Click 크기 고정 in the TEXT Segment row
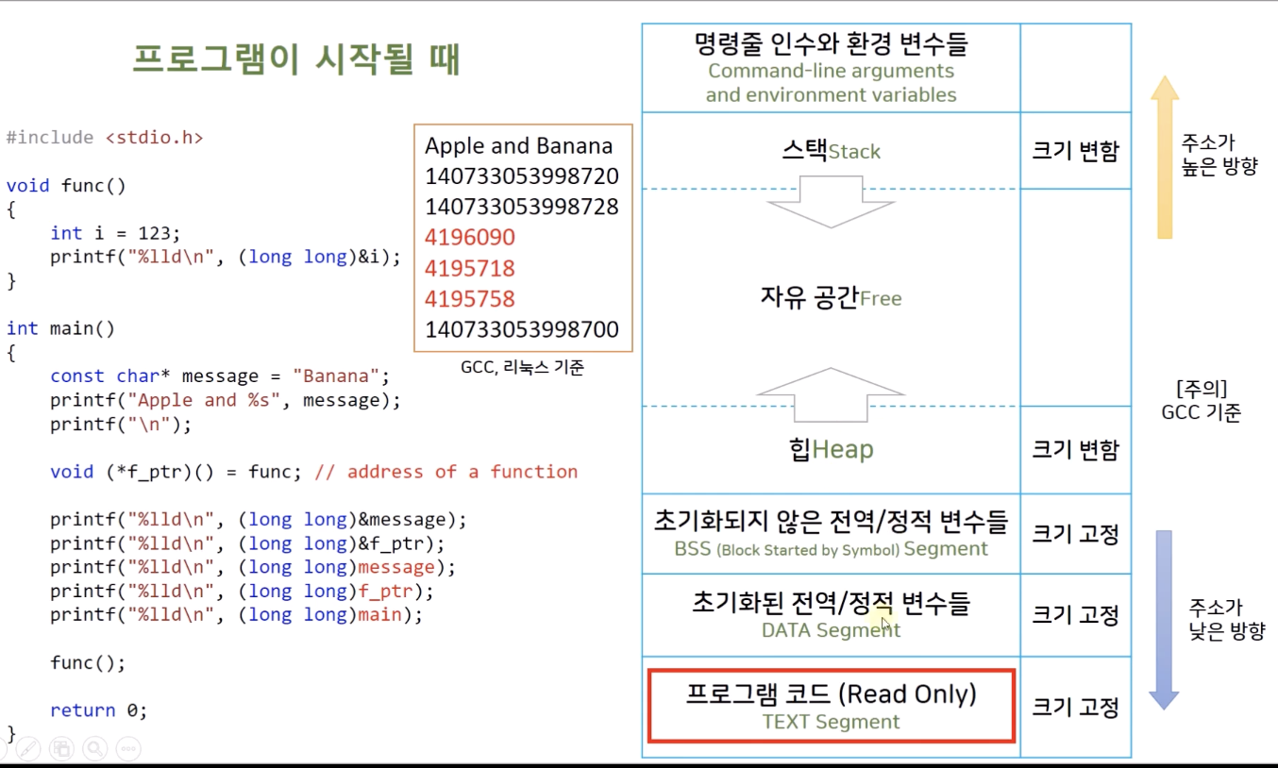The image size is (1278, 768). (1075, 707)
